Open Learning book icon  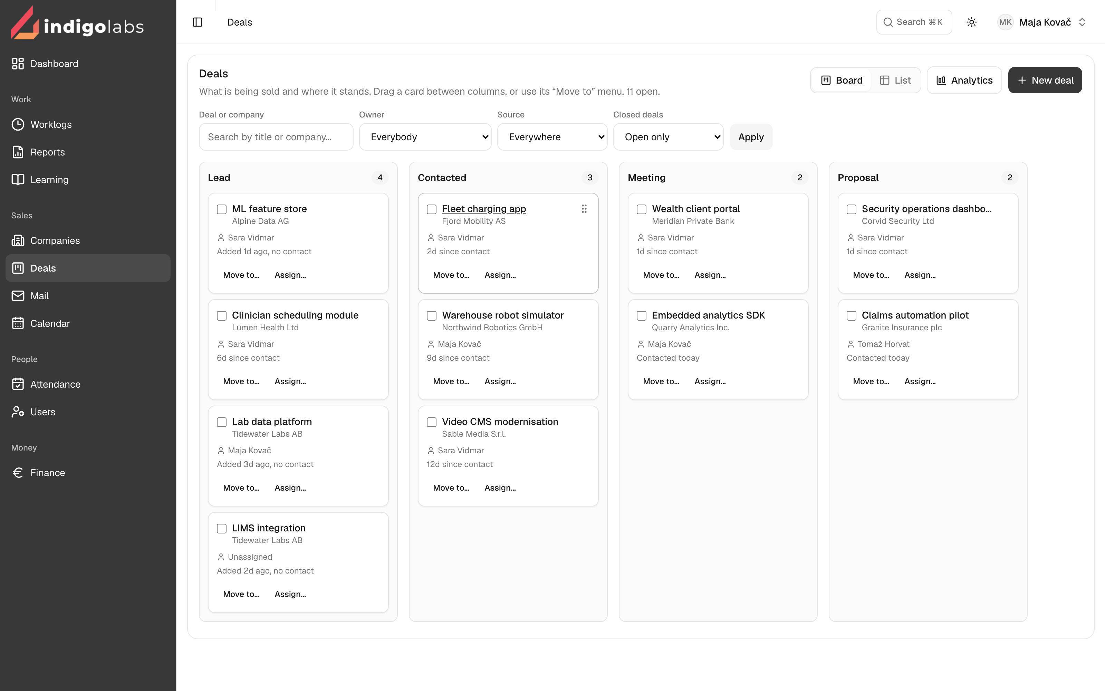[x=18, y=180]
